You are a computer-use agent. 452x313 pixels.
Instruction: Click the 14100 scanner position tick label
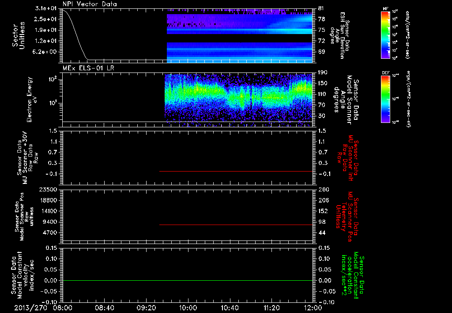coord(48,211)
